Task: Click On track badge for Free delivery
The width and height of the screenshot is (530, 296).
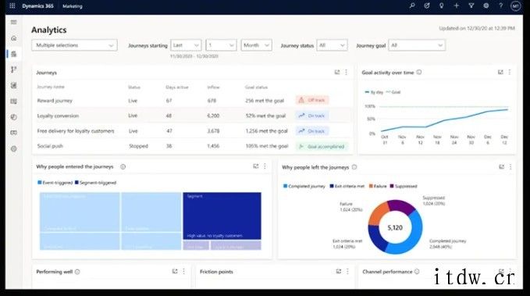Action: pyautogui.click(x=312, y=131)
